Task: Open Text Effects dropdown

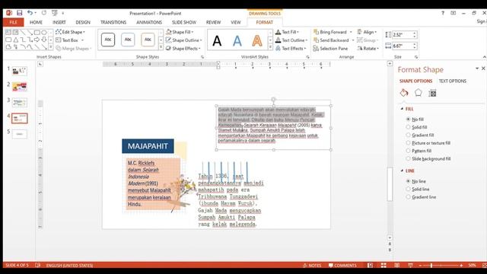Action: tap(291, 49)
